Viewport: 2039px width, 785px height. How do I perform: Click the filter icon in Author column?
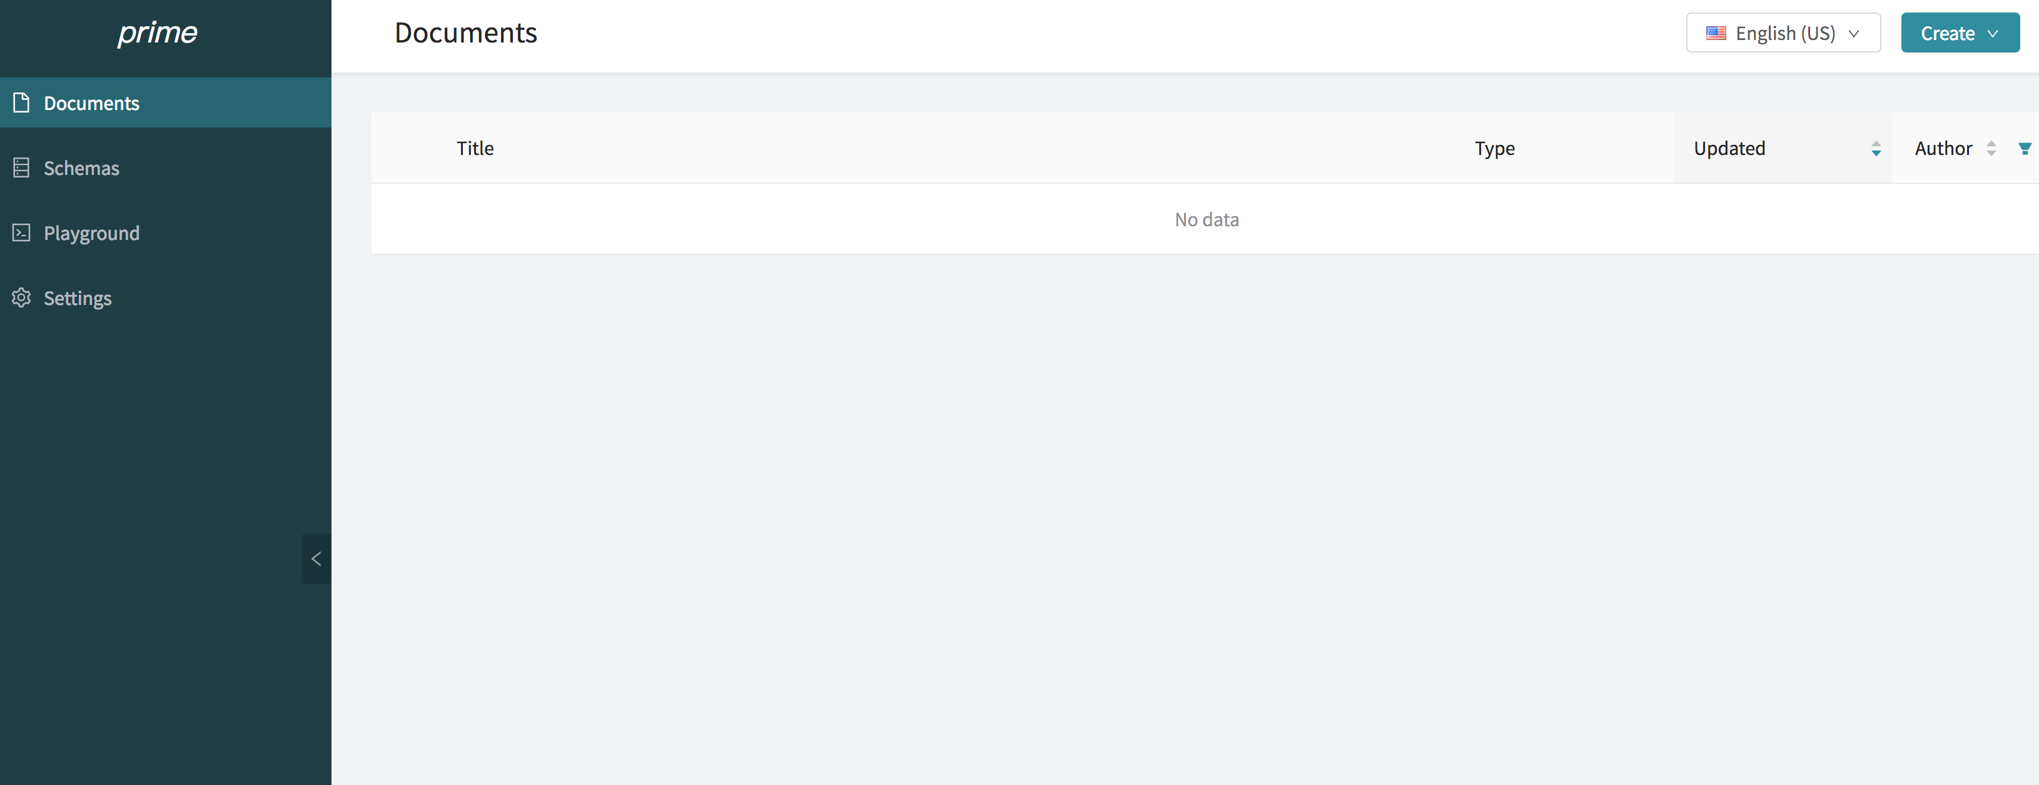point(2026,147)
